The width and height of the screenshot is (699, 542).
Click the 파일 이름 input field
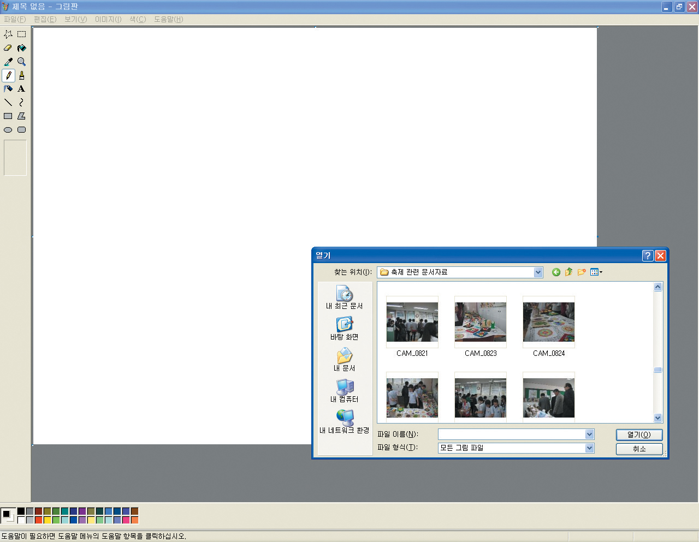511,434
